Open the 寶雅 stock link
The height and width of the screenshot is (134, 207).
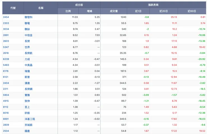tap(27, 95)
